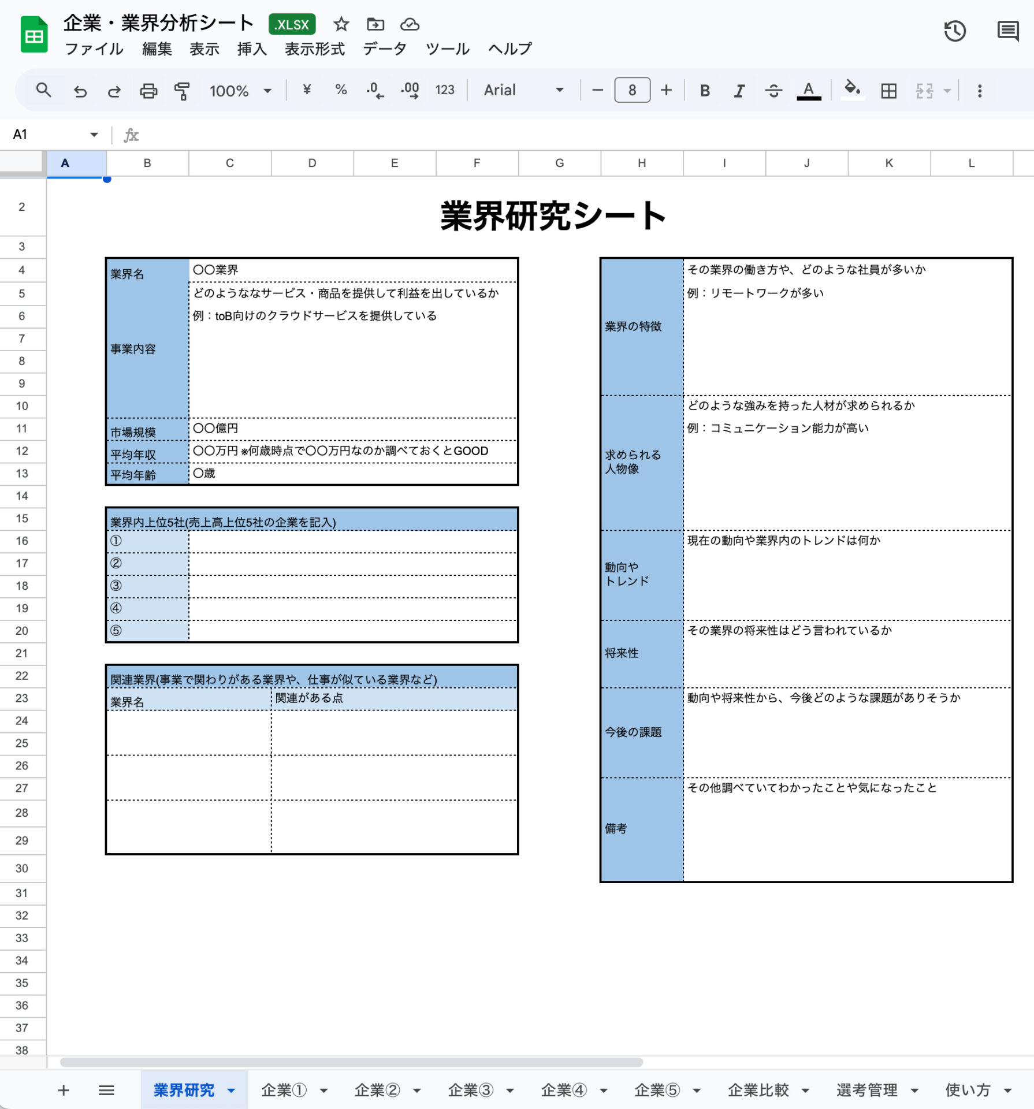
Task: Open the 企業③ tab dropdown arrow
Action: pos(510,1091)
